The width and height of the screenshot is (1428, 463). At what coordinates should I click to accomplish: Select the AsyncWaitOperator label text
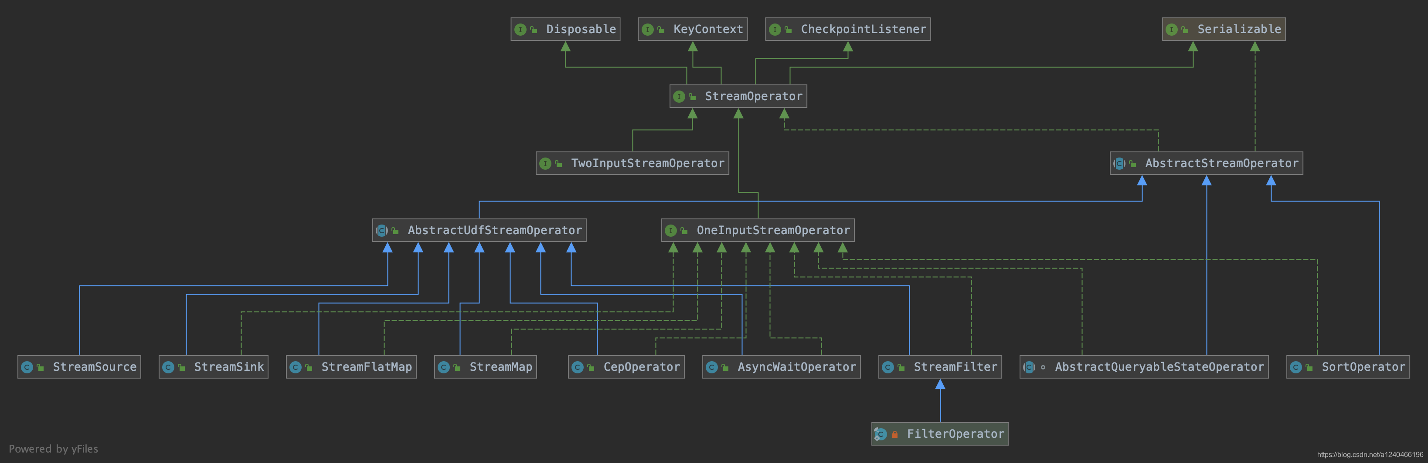[x=796, y=367]
